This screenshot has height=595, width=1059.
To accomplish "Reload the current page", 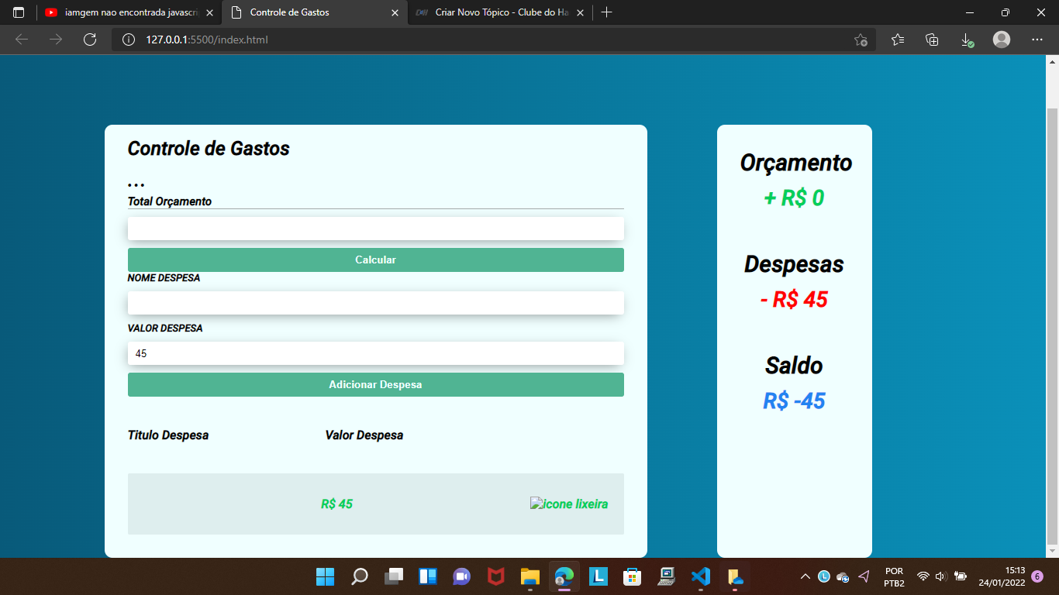I will pos(90,40).
